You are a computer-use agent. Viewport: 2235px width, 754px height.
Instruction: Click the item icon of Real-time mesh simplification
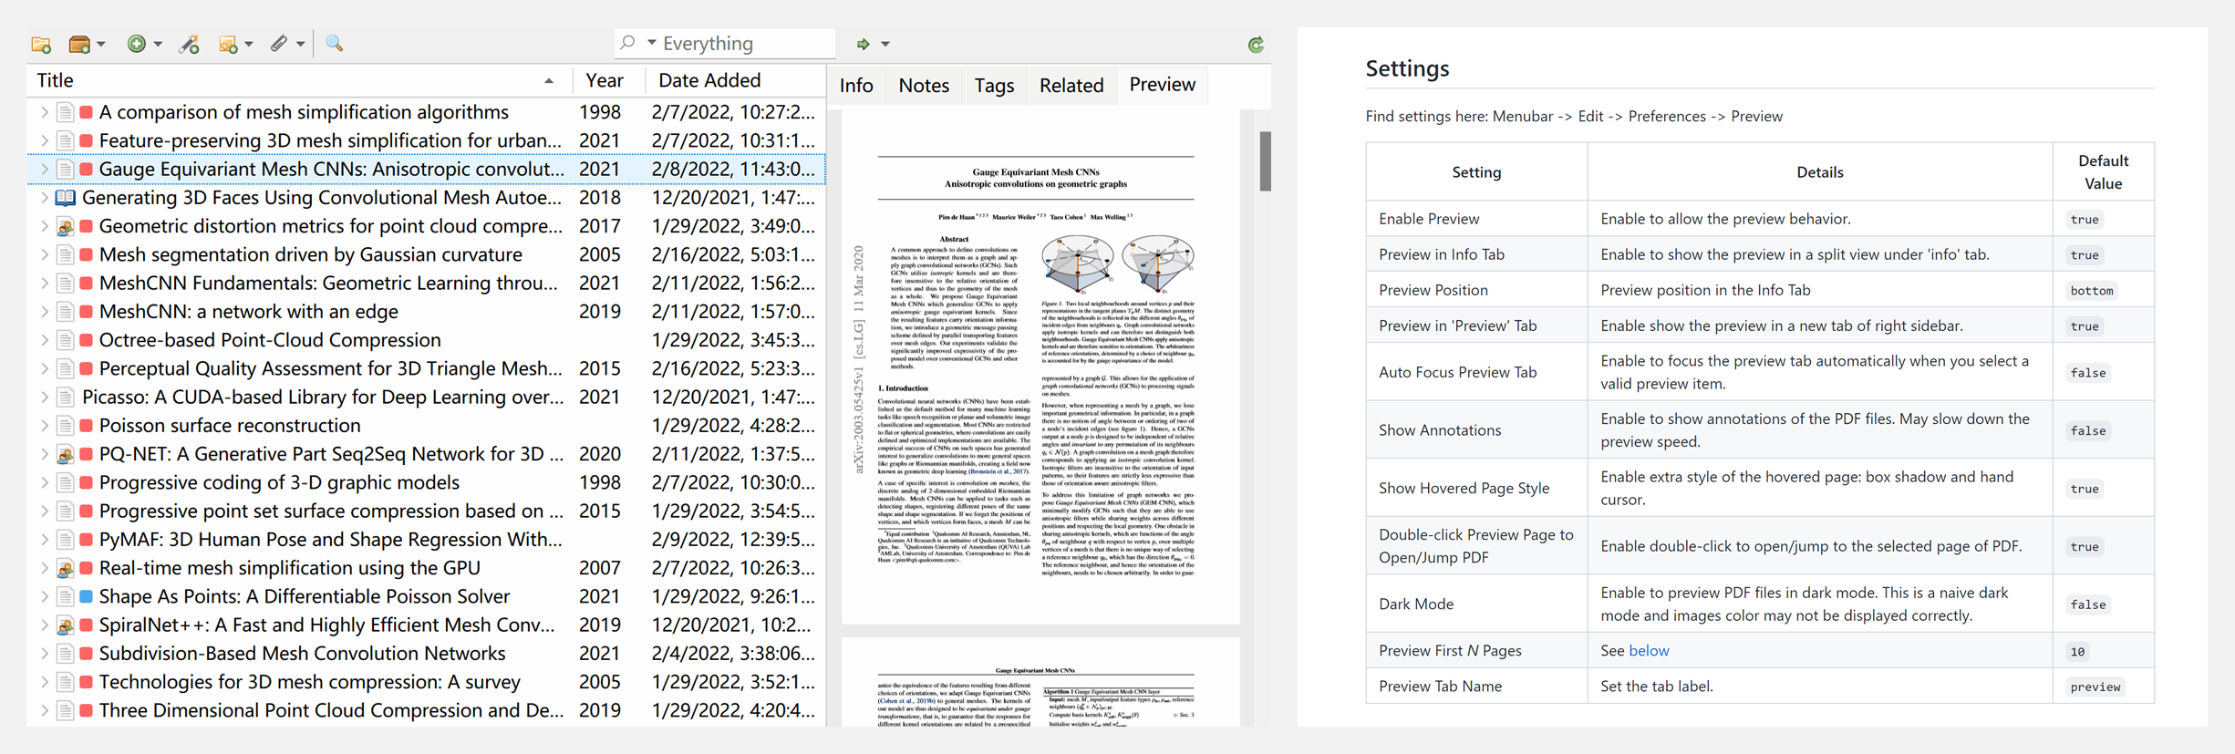(x=65, y=568)
